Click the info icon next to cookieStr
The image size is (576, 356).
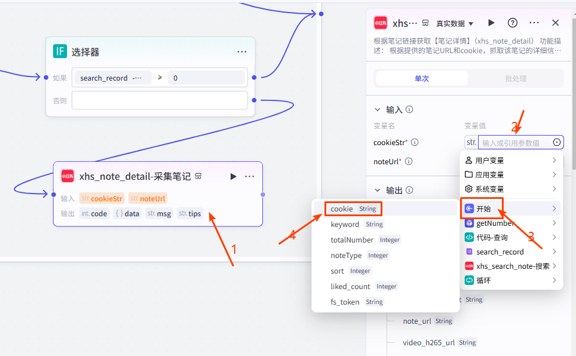415,142
